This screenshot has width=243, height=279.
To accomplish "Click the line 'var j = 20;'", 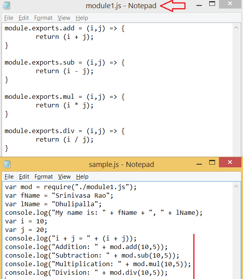I will 26,230.
